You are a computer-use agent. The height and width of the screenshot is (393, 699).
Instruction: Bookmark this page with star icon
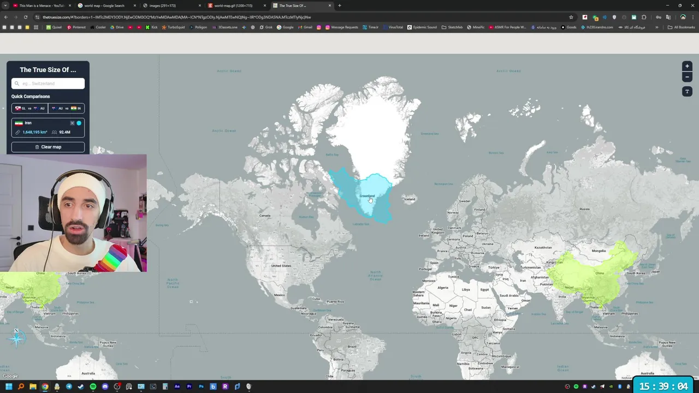571,17
